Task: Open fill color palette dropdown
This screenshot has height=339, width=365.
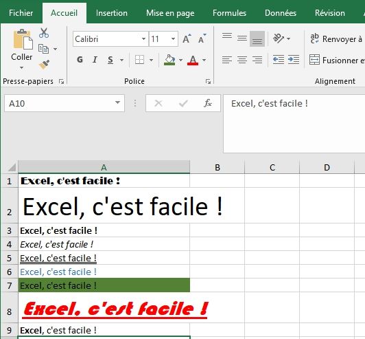Action: point(180,61)
